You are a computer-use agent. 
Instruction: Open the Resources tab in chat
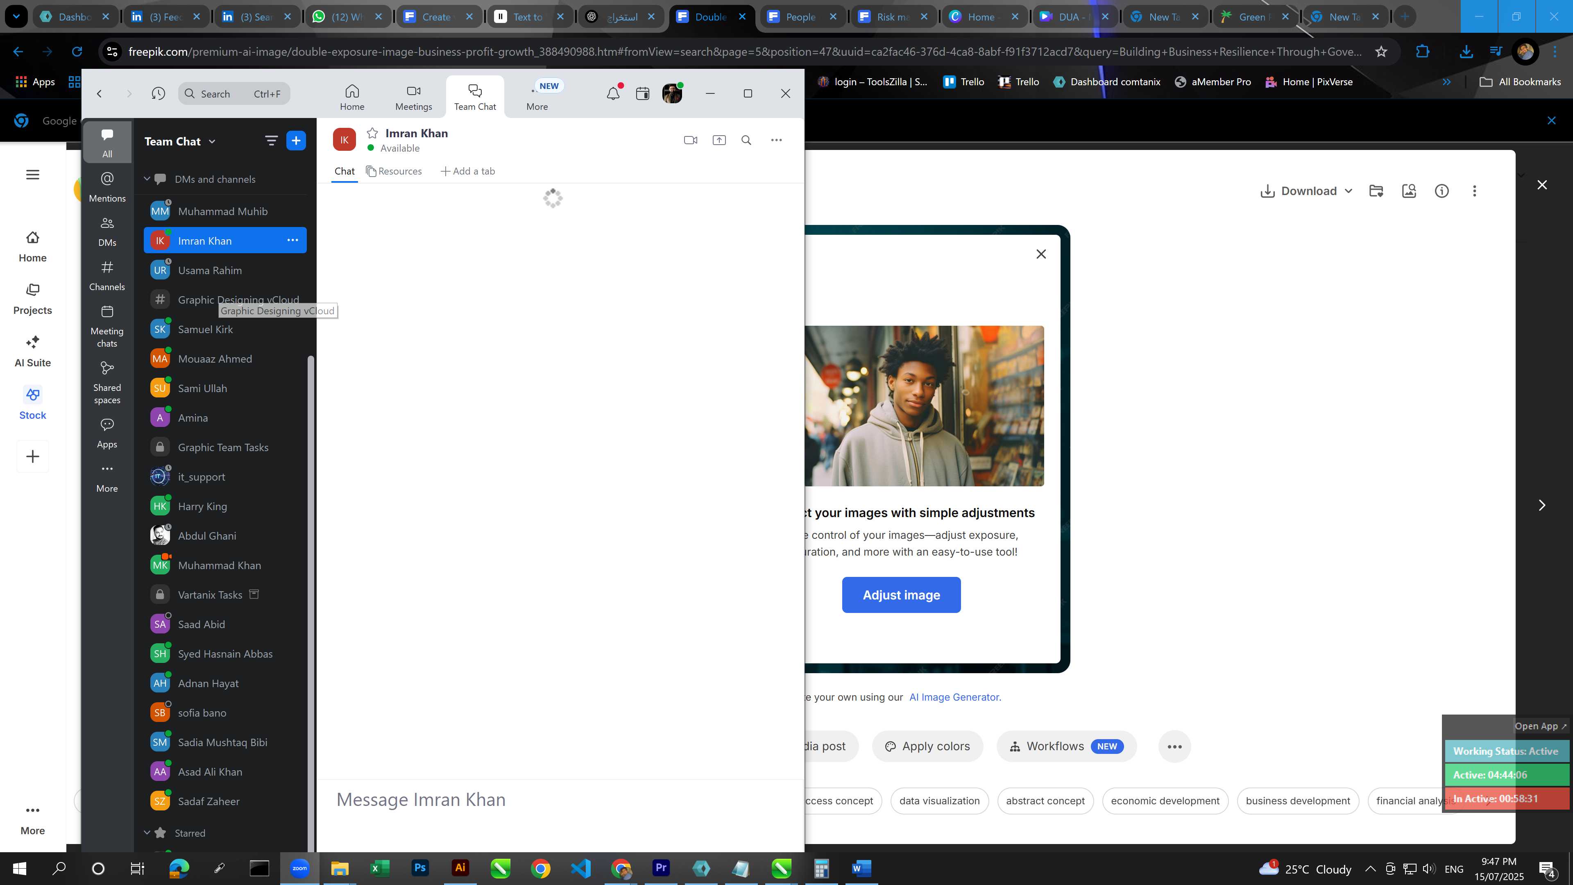pos(394,172)
